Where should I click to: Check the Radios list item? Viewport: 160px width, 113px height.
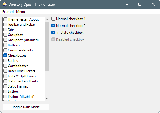click(x=5, y=61)
